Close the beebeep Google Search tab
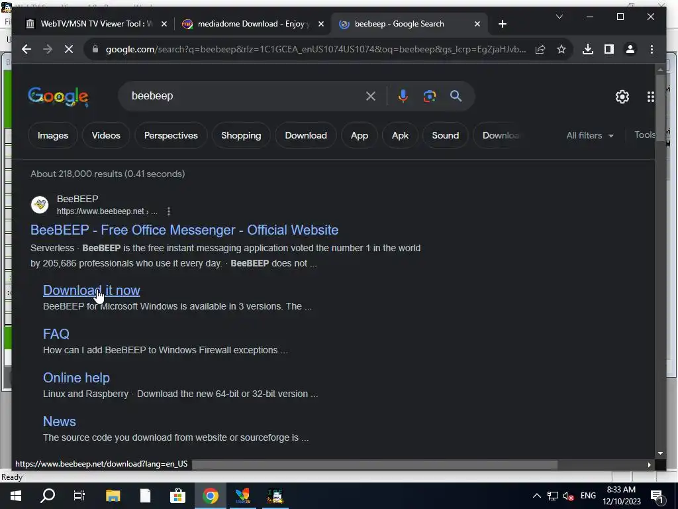This screenshot has height=509, width=678. pos(477,24)
